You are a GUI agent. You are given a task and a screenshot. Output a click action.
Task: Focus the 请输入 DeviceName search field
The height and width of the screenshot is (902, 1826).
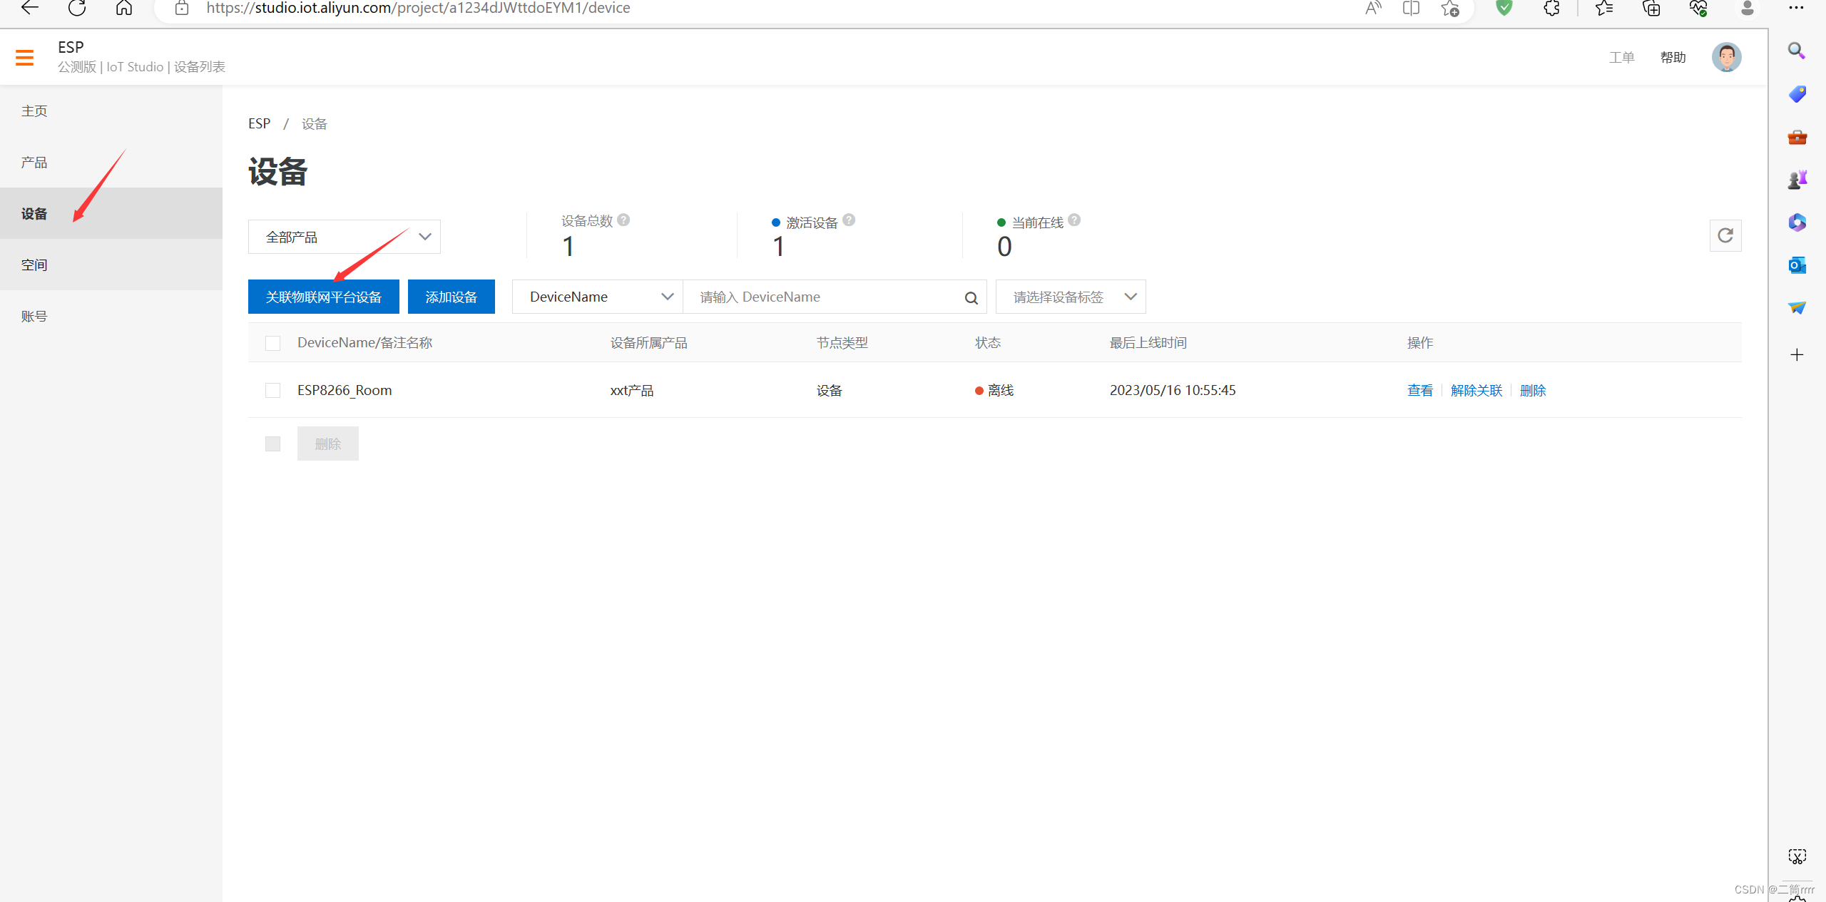tap(820, 297)
